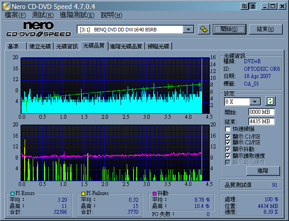Click the date value 18 Apr 2007

point(257,76)
